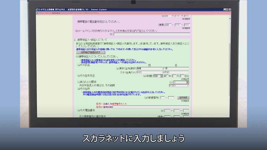Click the email address field (6)
The image size is (267, 150).
click(x=152, y=34)
